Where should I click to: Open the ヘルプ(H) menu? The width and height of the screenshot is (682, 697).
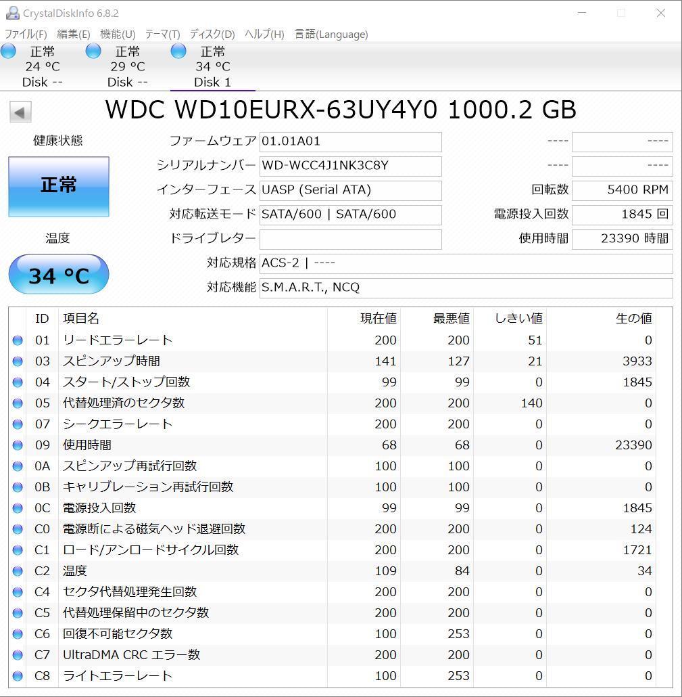[264, 35]
